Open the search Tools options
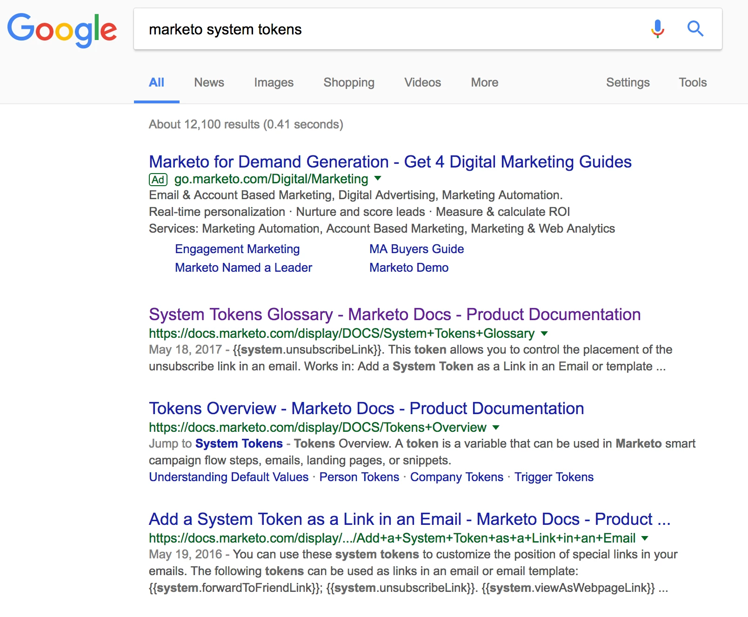This screenshot has height=617, width=748. coord(693,82)
